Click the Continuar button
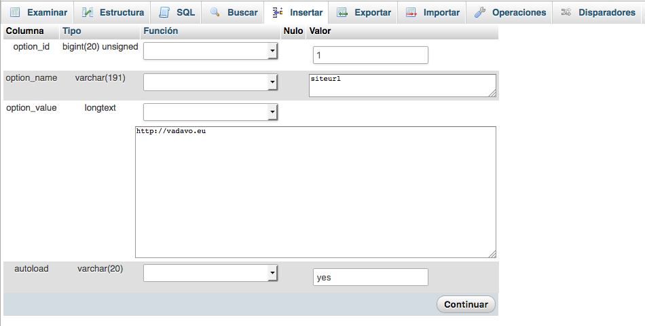Screen dimensions: 645x326 point(466,304)
